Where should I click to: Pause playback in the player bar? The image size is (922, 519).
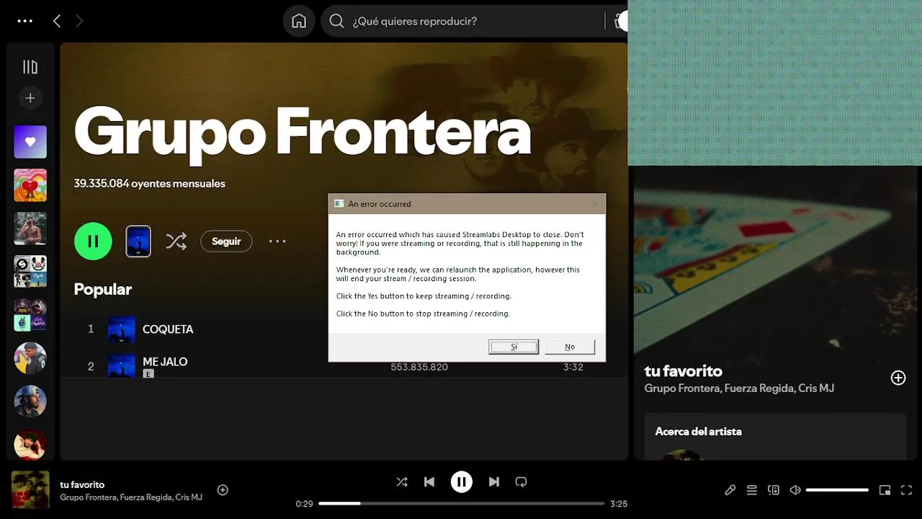point(462,482)
